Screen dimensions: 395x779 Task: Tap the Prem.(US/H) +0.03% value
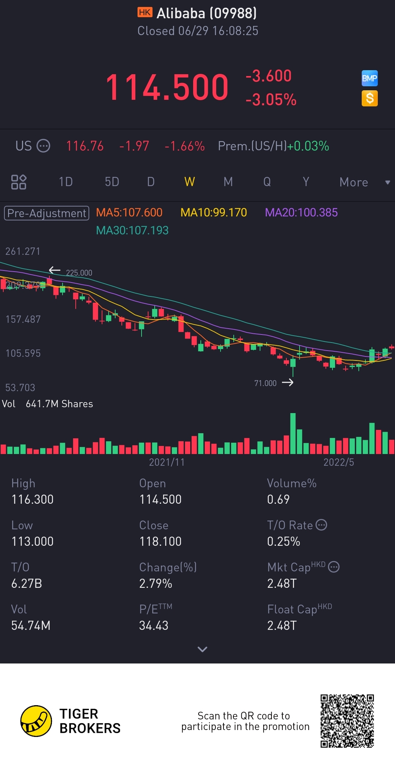tap(274, 146)
